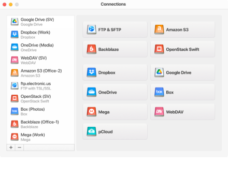The width and height of the screenshot is (228, 194).
Task: Click the Amazon S3 icon in connection grid
Action: (x=159, y=29)
